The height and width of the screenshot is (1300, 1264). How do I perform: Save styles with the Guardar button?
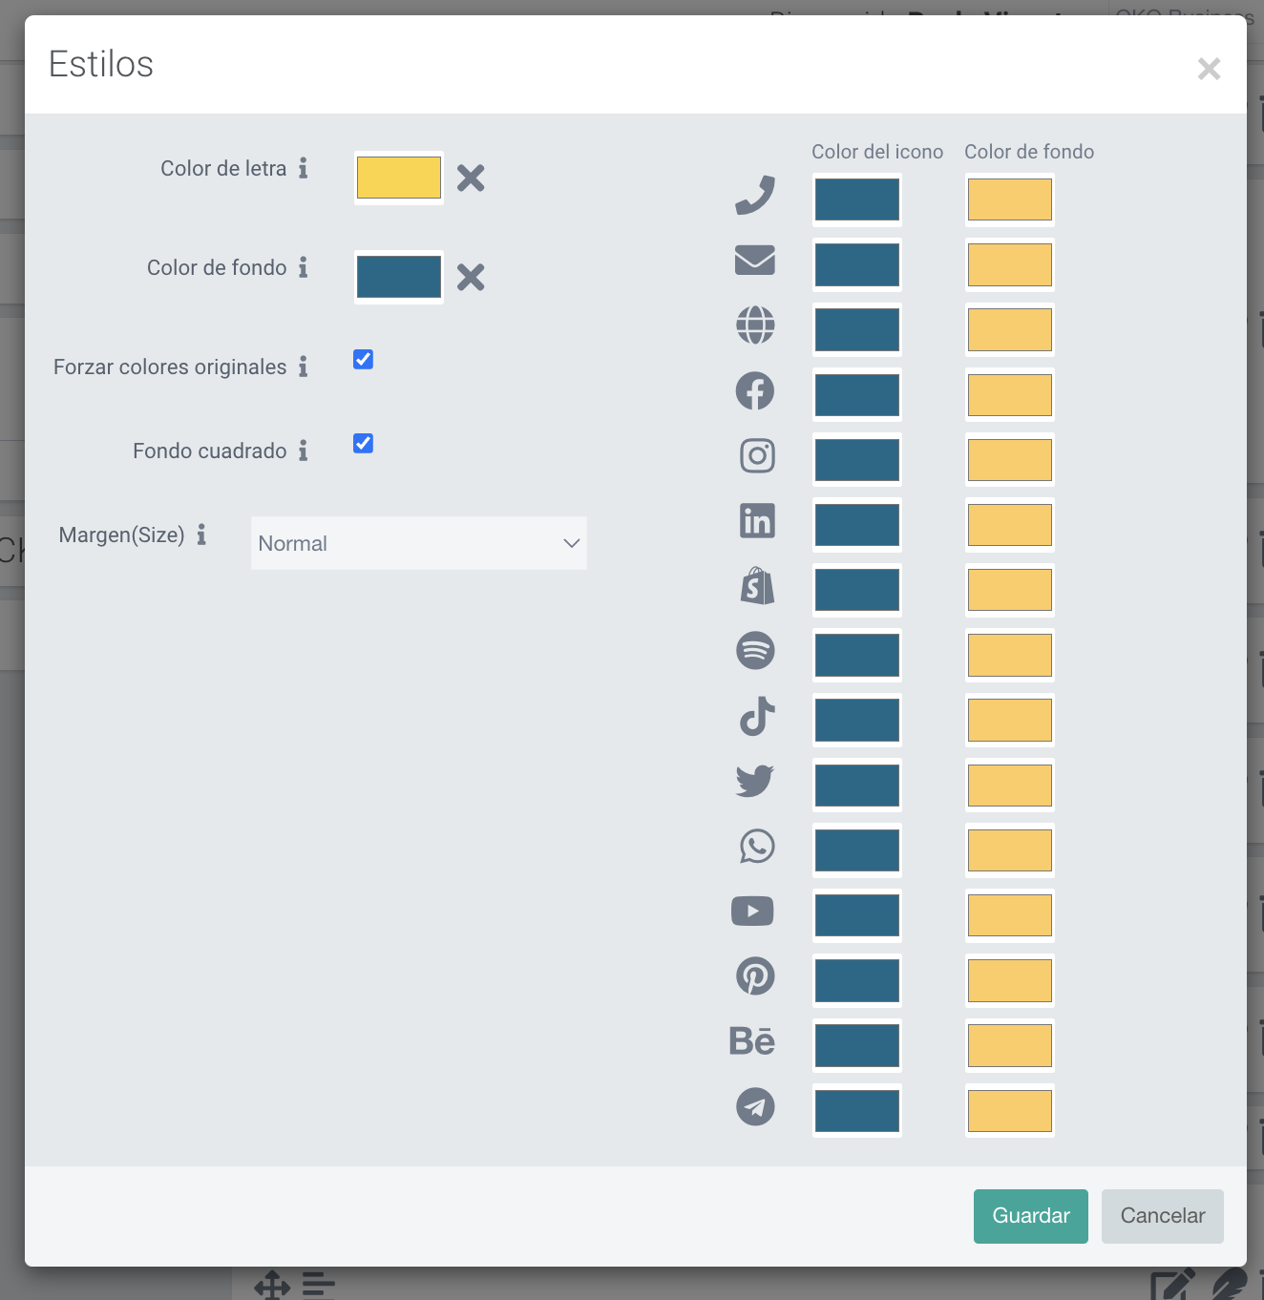1031,1216
